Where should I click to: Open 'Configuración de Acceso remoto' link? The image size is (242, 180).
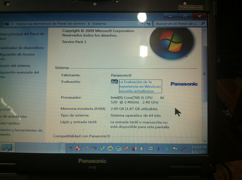click(17, 57)
